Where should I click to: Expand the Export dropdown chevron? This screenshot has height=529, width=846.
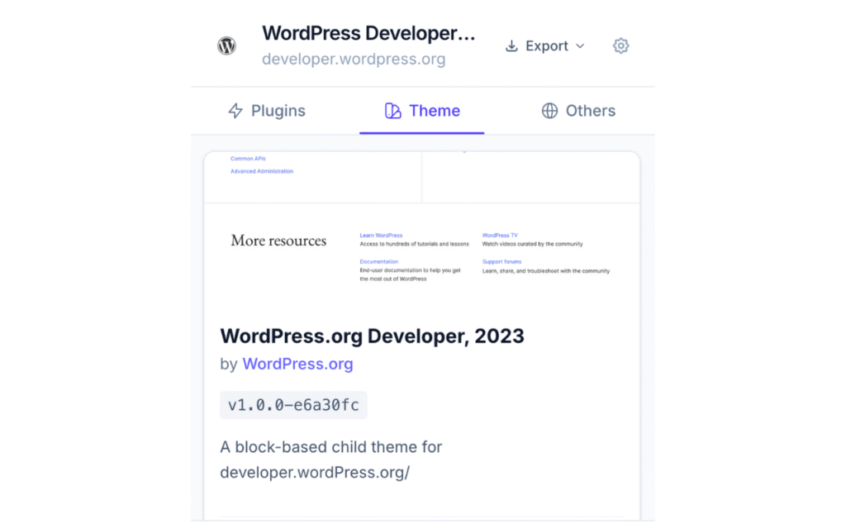pyautogui.click(x=581, y=47)
